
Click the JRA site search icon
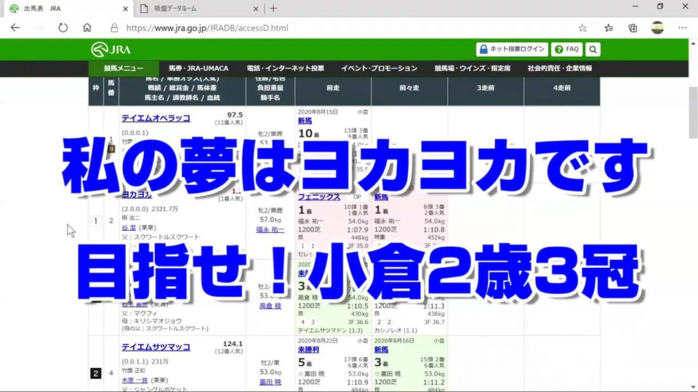point(593,49)
